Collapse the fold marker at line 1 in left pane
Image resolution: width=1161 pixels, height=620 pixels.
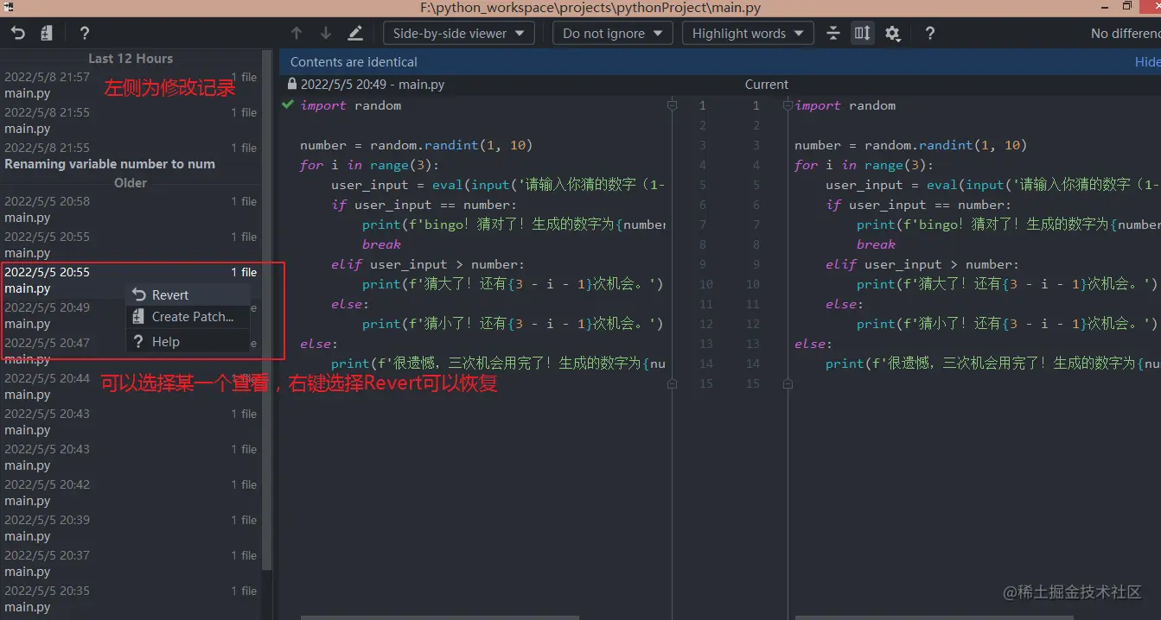click(672, 105)
